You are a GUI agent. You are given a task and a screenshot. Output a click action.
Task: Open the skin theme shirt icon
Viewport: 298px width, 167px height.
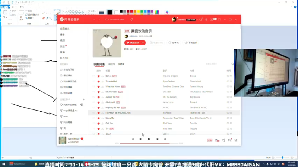[x=200, y=20]
